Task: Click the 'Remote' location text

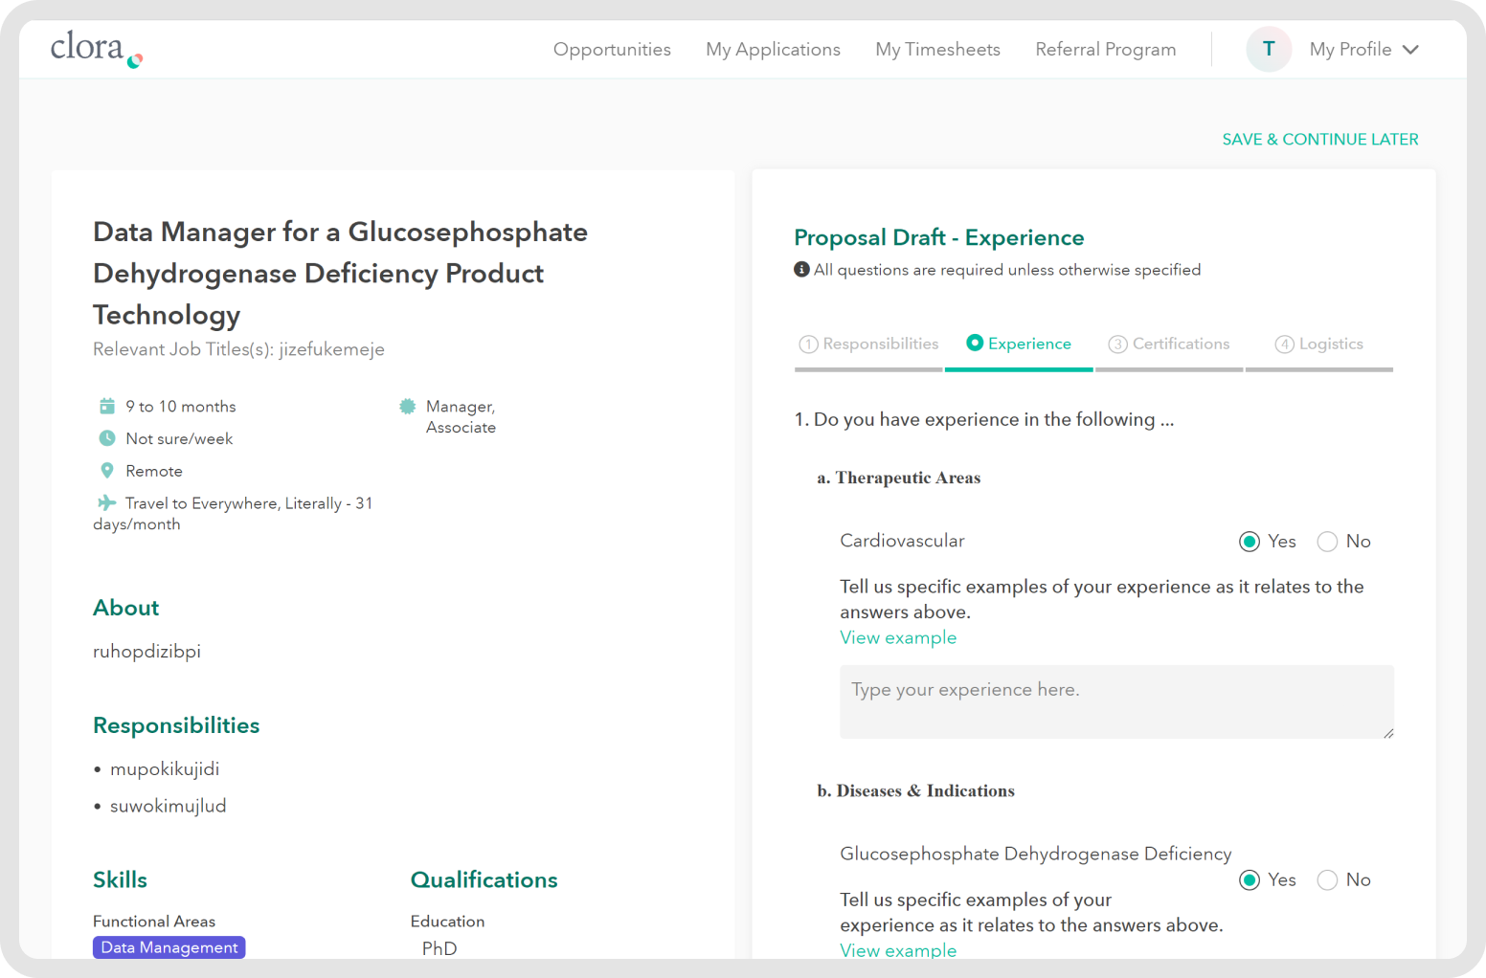Action: [x=154, y=472]
